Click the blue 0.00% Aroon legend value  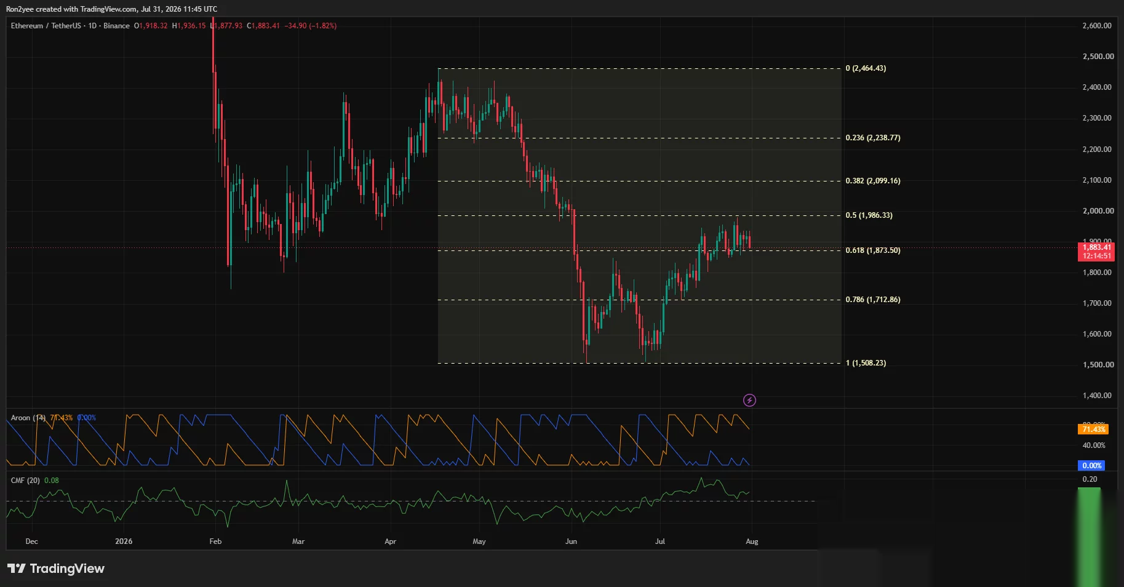tap(87, 418)
